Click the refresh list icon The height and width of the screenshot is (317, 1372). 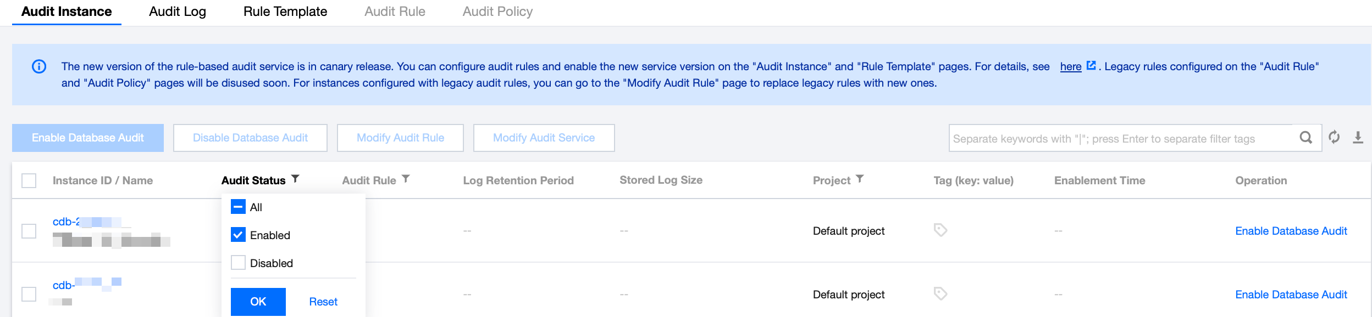(x=1334, y=137)
